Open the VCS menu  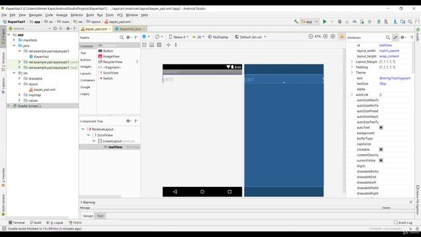pos(120,15)
